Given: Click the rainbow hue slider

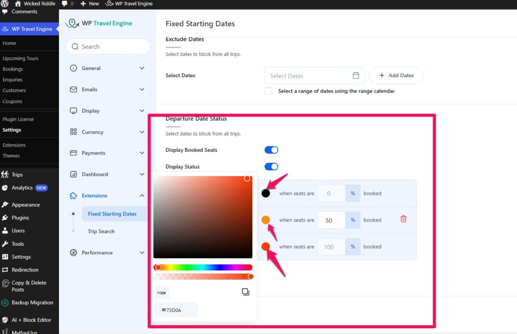Looking at the screenshot, I should (x=203, y=267).
